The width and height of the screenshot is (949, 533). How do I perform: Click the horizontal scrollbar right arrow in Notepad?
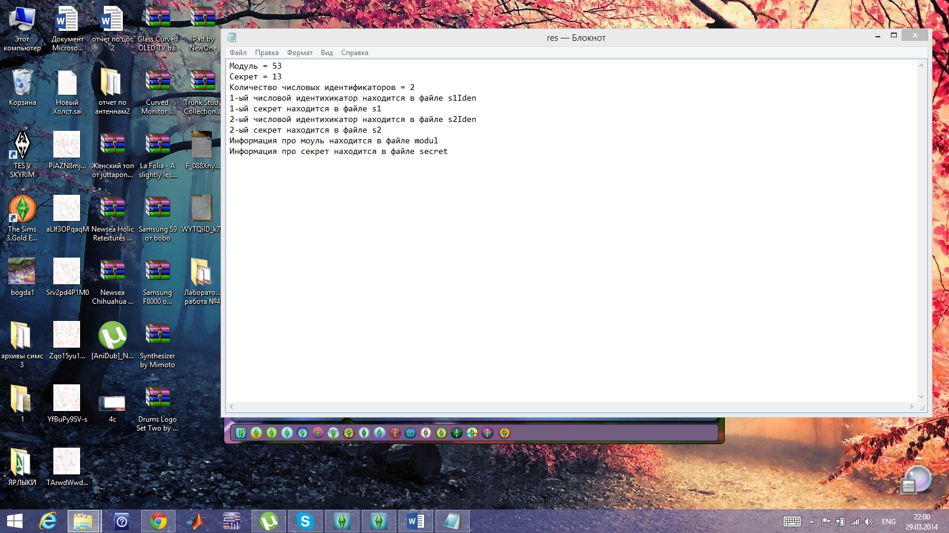tap(912, 407)
